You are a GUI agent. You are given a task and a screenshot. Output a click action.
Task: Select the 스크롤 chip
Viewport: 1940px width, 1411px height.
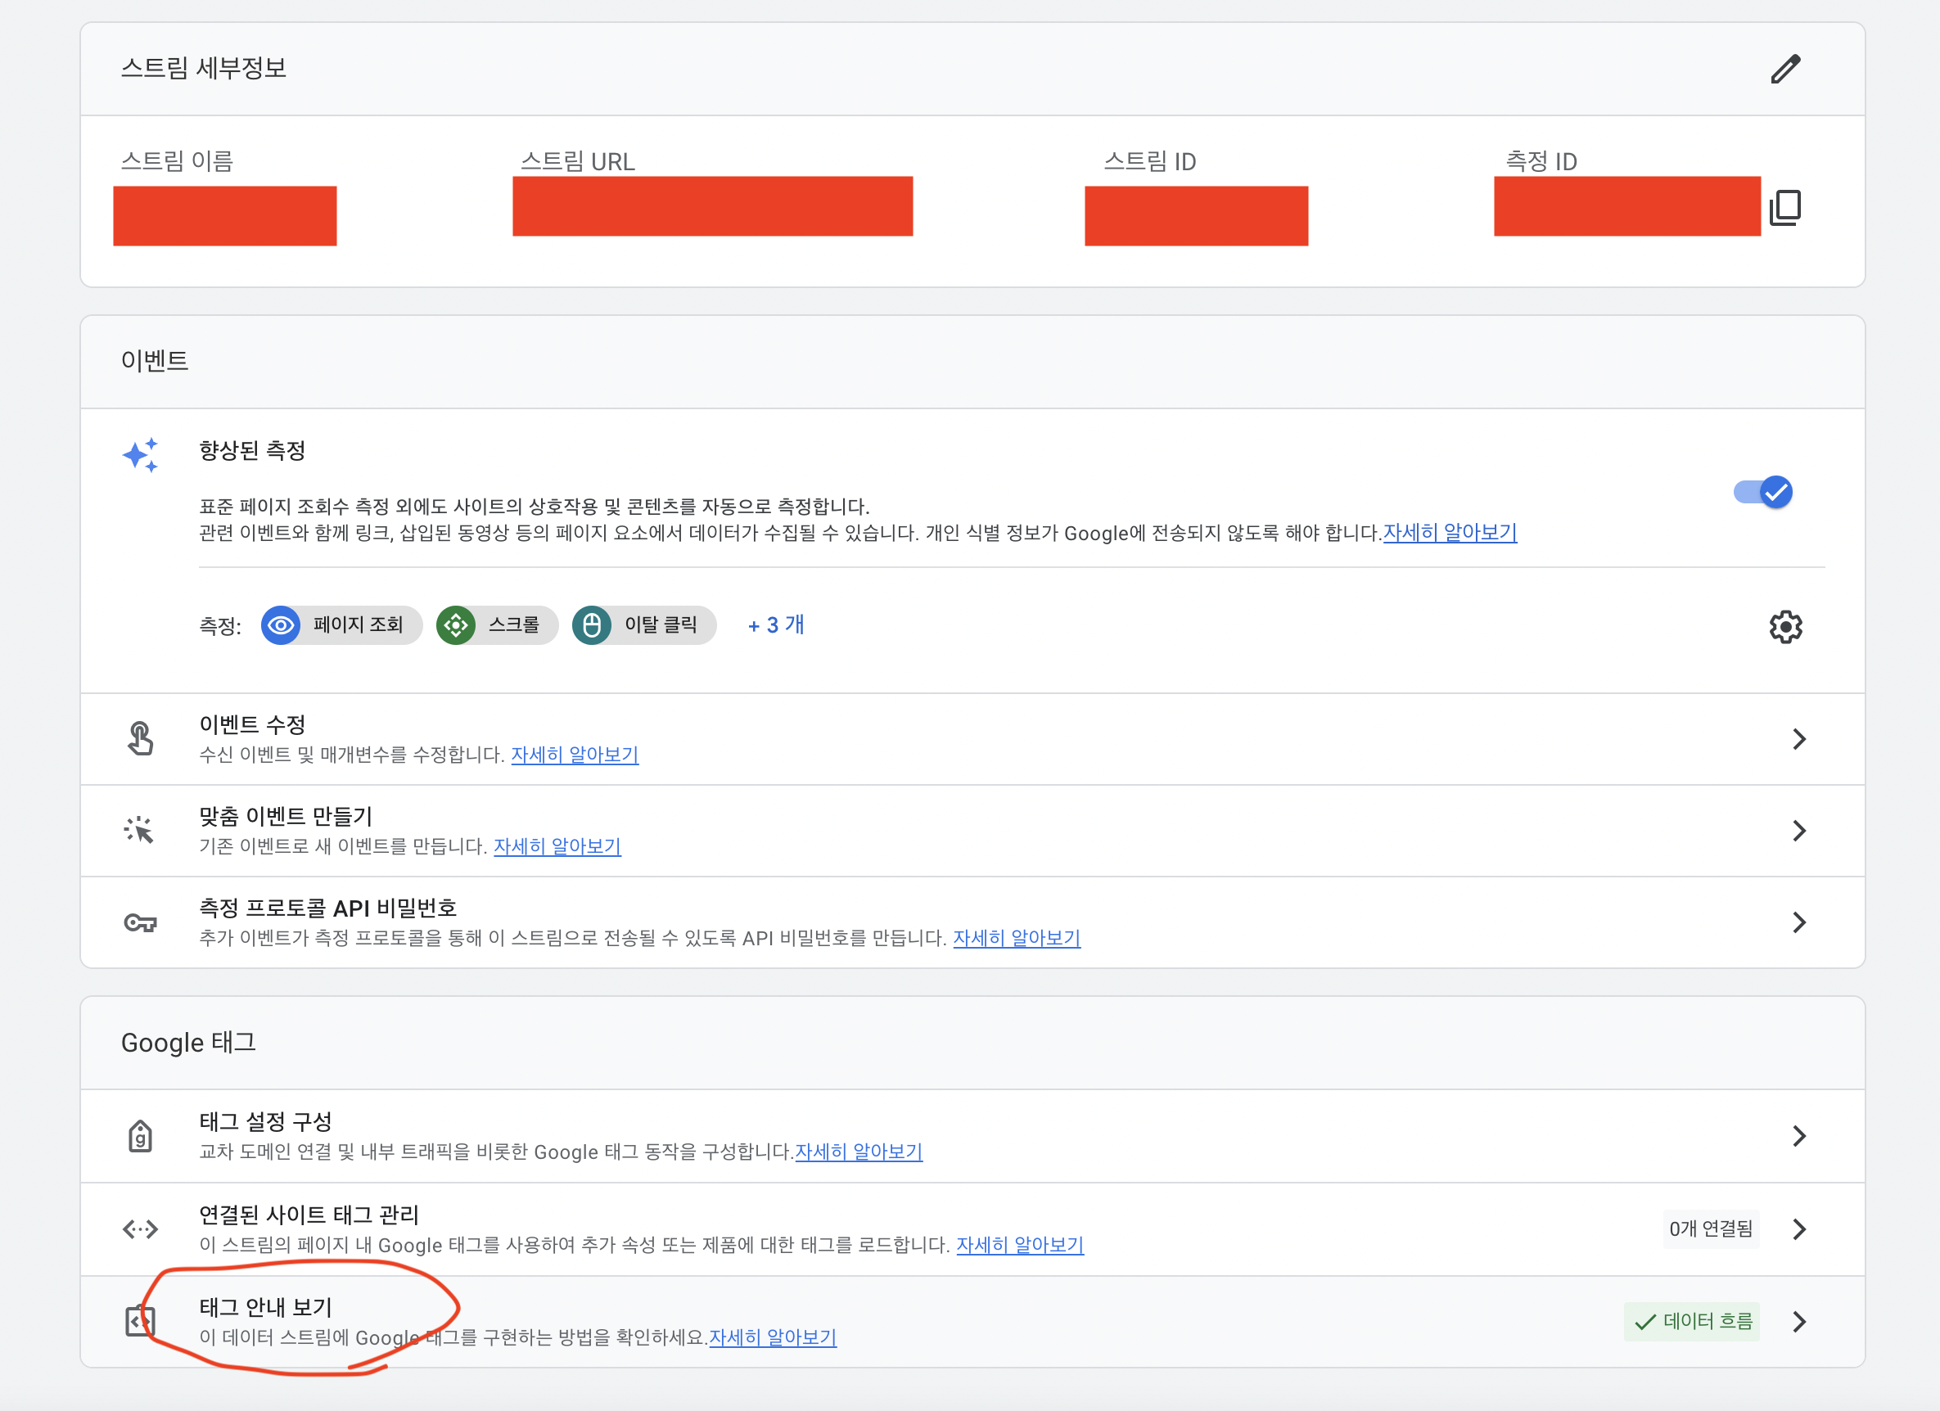pos(497,625)
